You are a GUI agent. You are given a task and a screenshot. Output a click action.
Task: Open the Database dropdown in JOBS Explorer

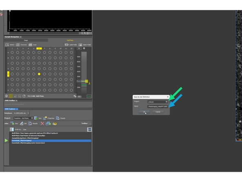tap(28, 113)
